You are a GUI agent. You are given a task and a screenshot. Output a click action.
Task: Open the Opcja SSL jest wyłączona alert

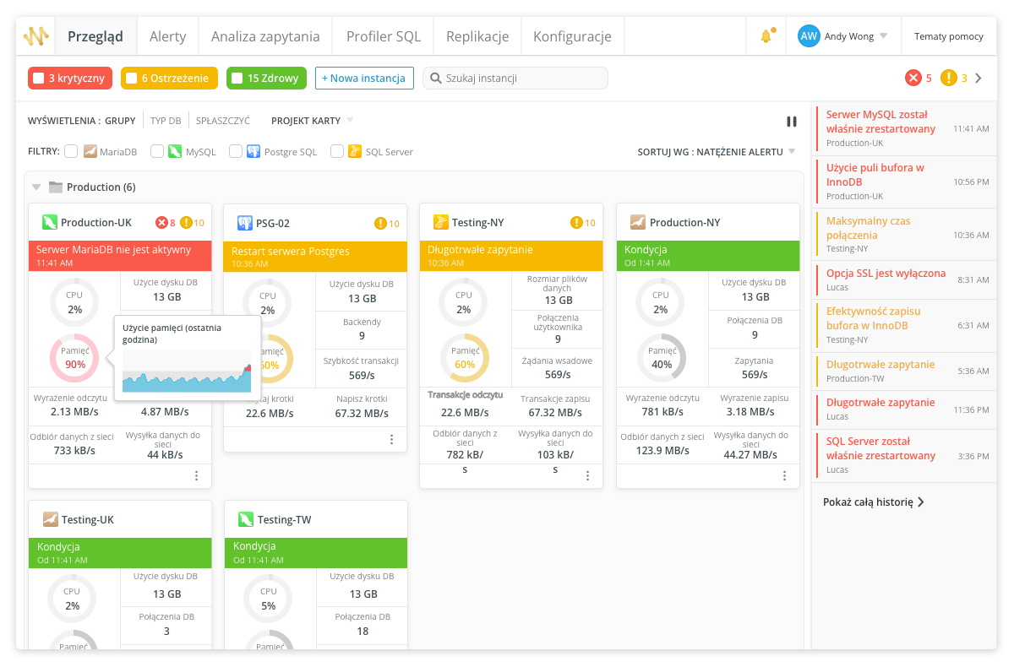click(x=902, y=279)
